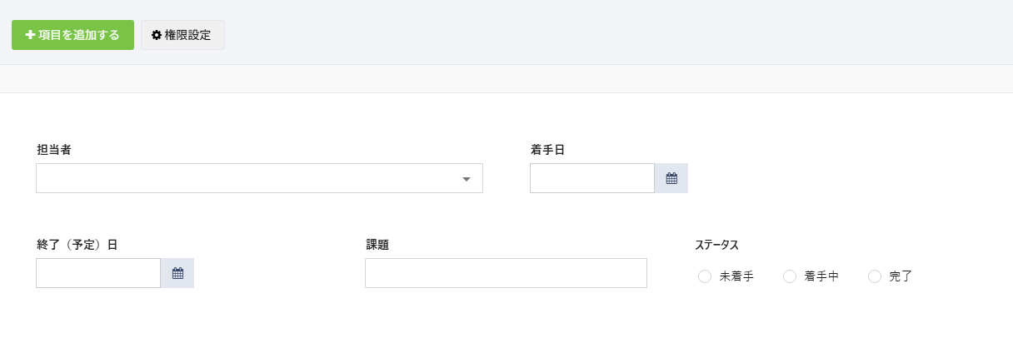
Task: Open the calendar picker for 終了（予定）日
Action: 177,273
